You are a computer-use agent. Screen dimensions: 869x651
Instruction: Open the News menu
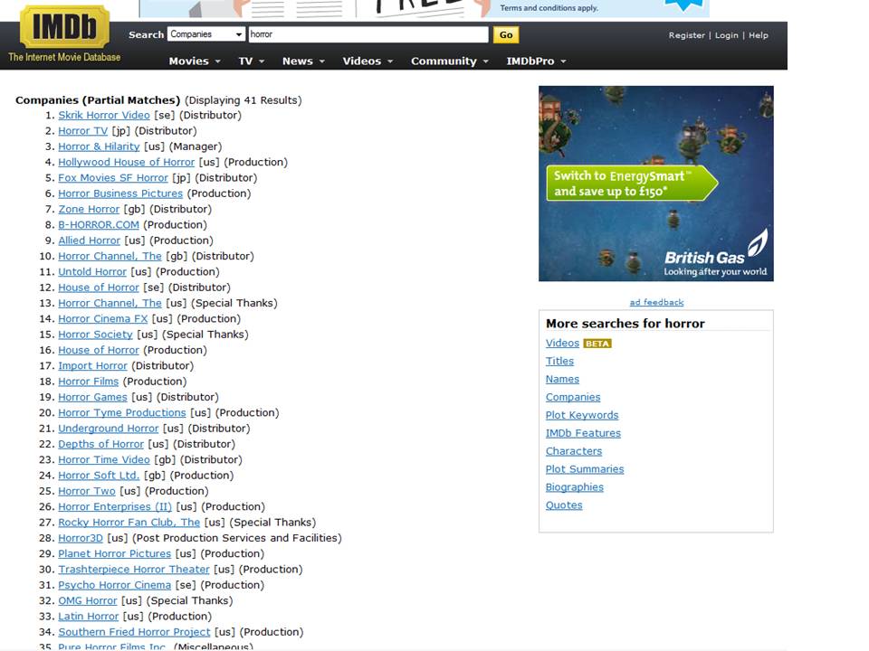(x=303, y=61)
